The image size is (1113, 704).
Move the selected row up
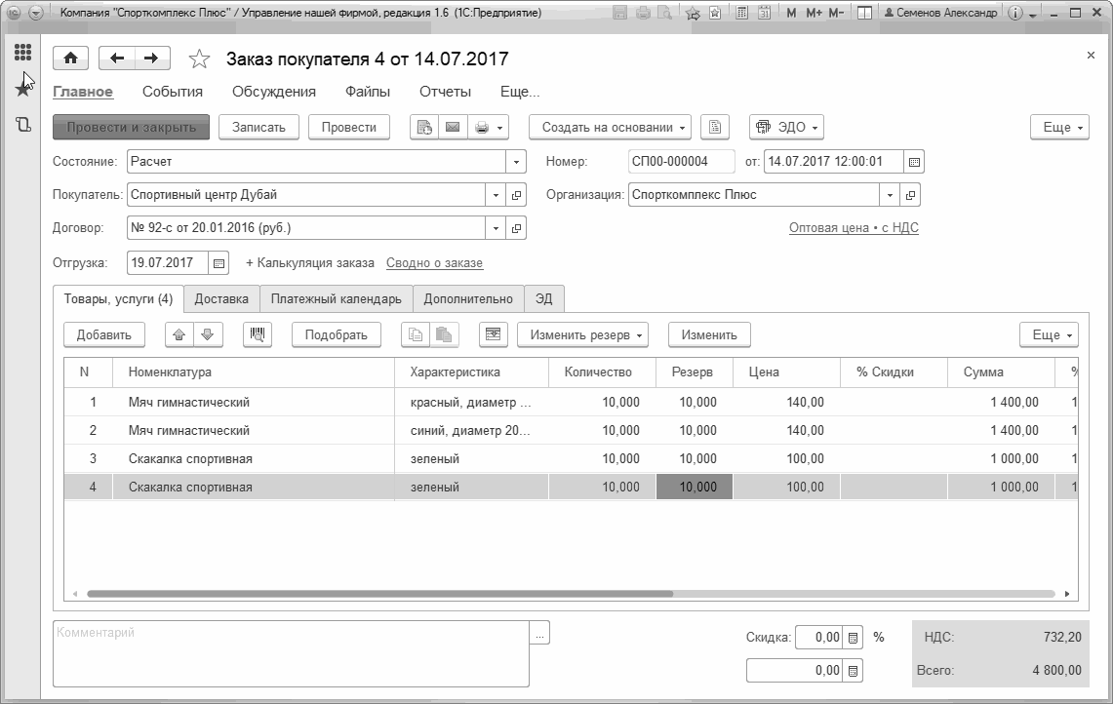pyautogui.click(x=179, y=335)
